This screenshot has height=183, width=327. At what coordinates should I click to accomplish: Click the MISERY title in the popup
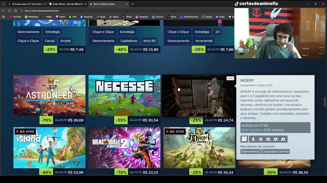click(x=247, y=80)
